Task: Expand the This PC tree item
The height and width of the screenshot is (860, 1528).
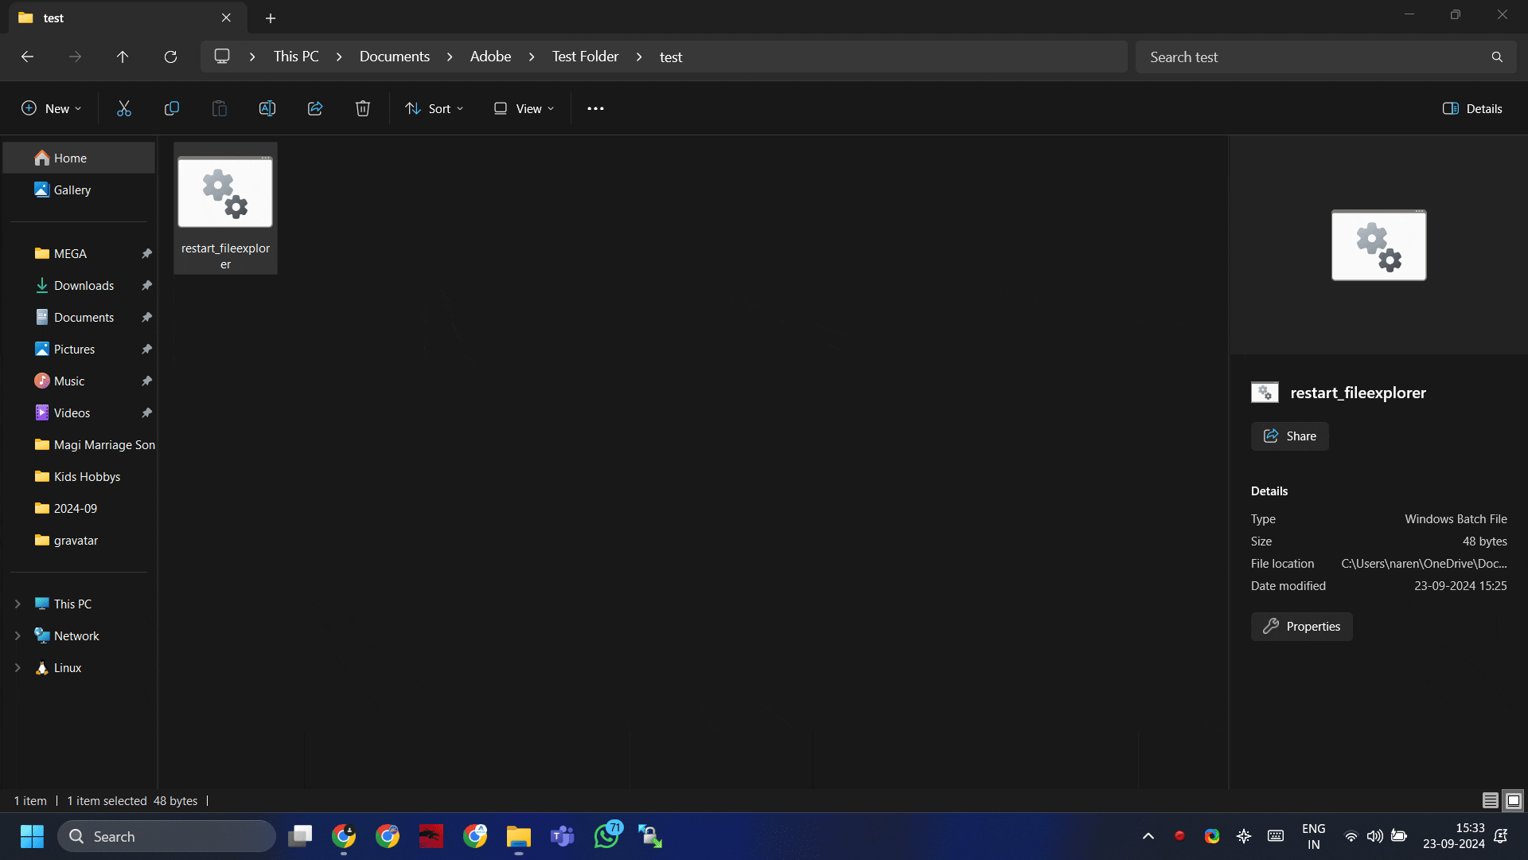Action: [17, 604]
